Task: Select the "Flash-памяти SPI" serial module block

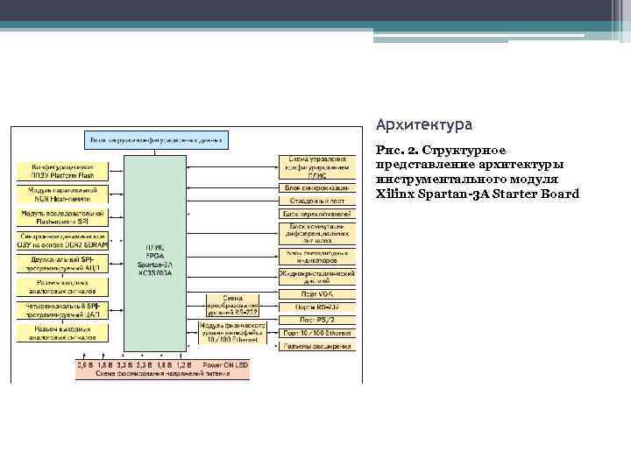Action: pos(62,217)
